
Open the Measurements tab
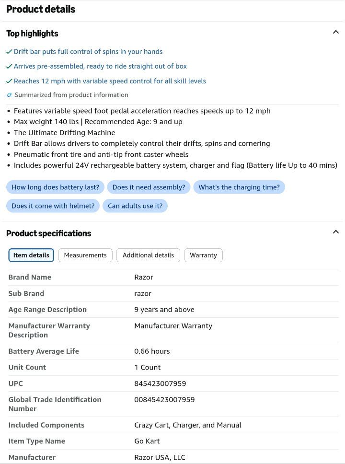(85, 255)
